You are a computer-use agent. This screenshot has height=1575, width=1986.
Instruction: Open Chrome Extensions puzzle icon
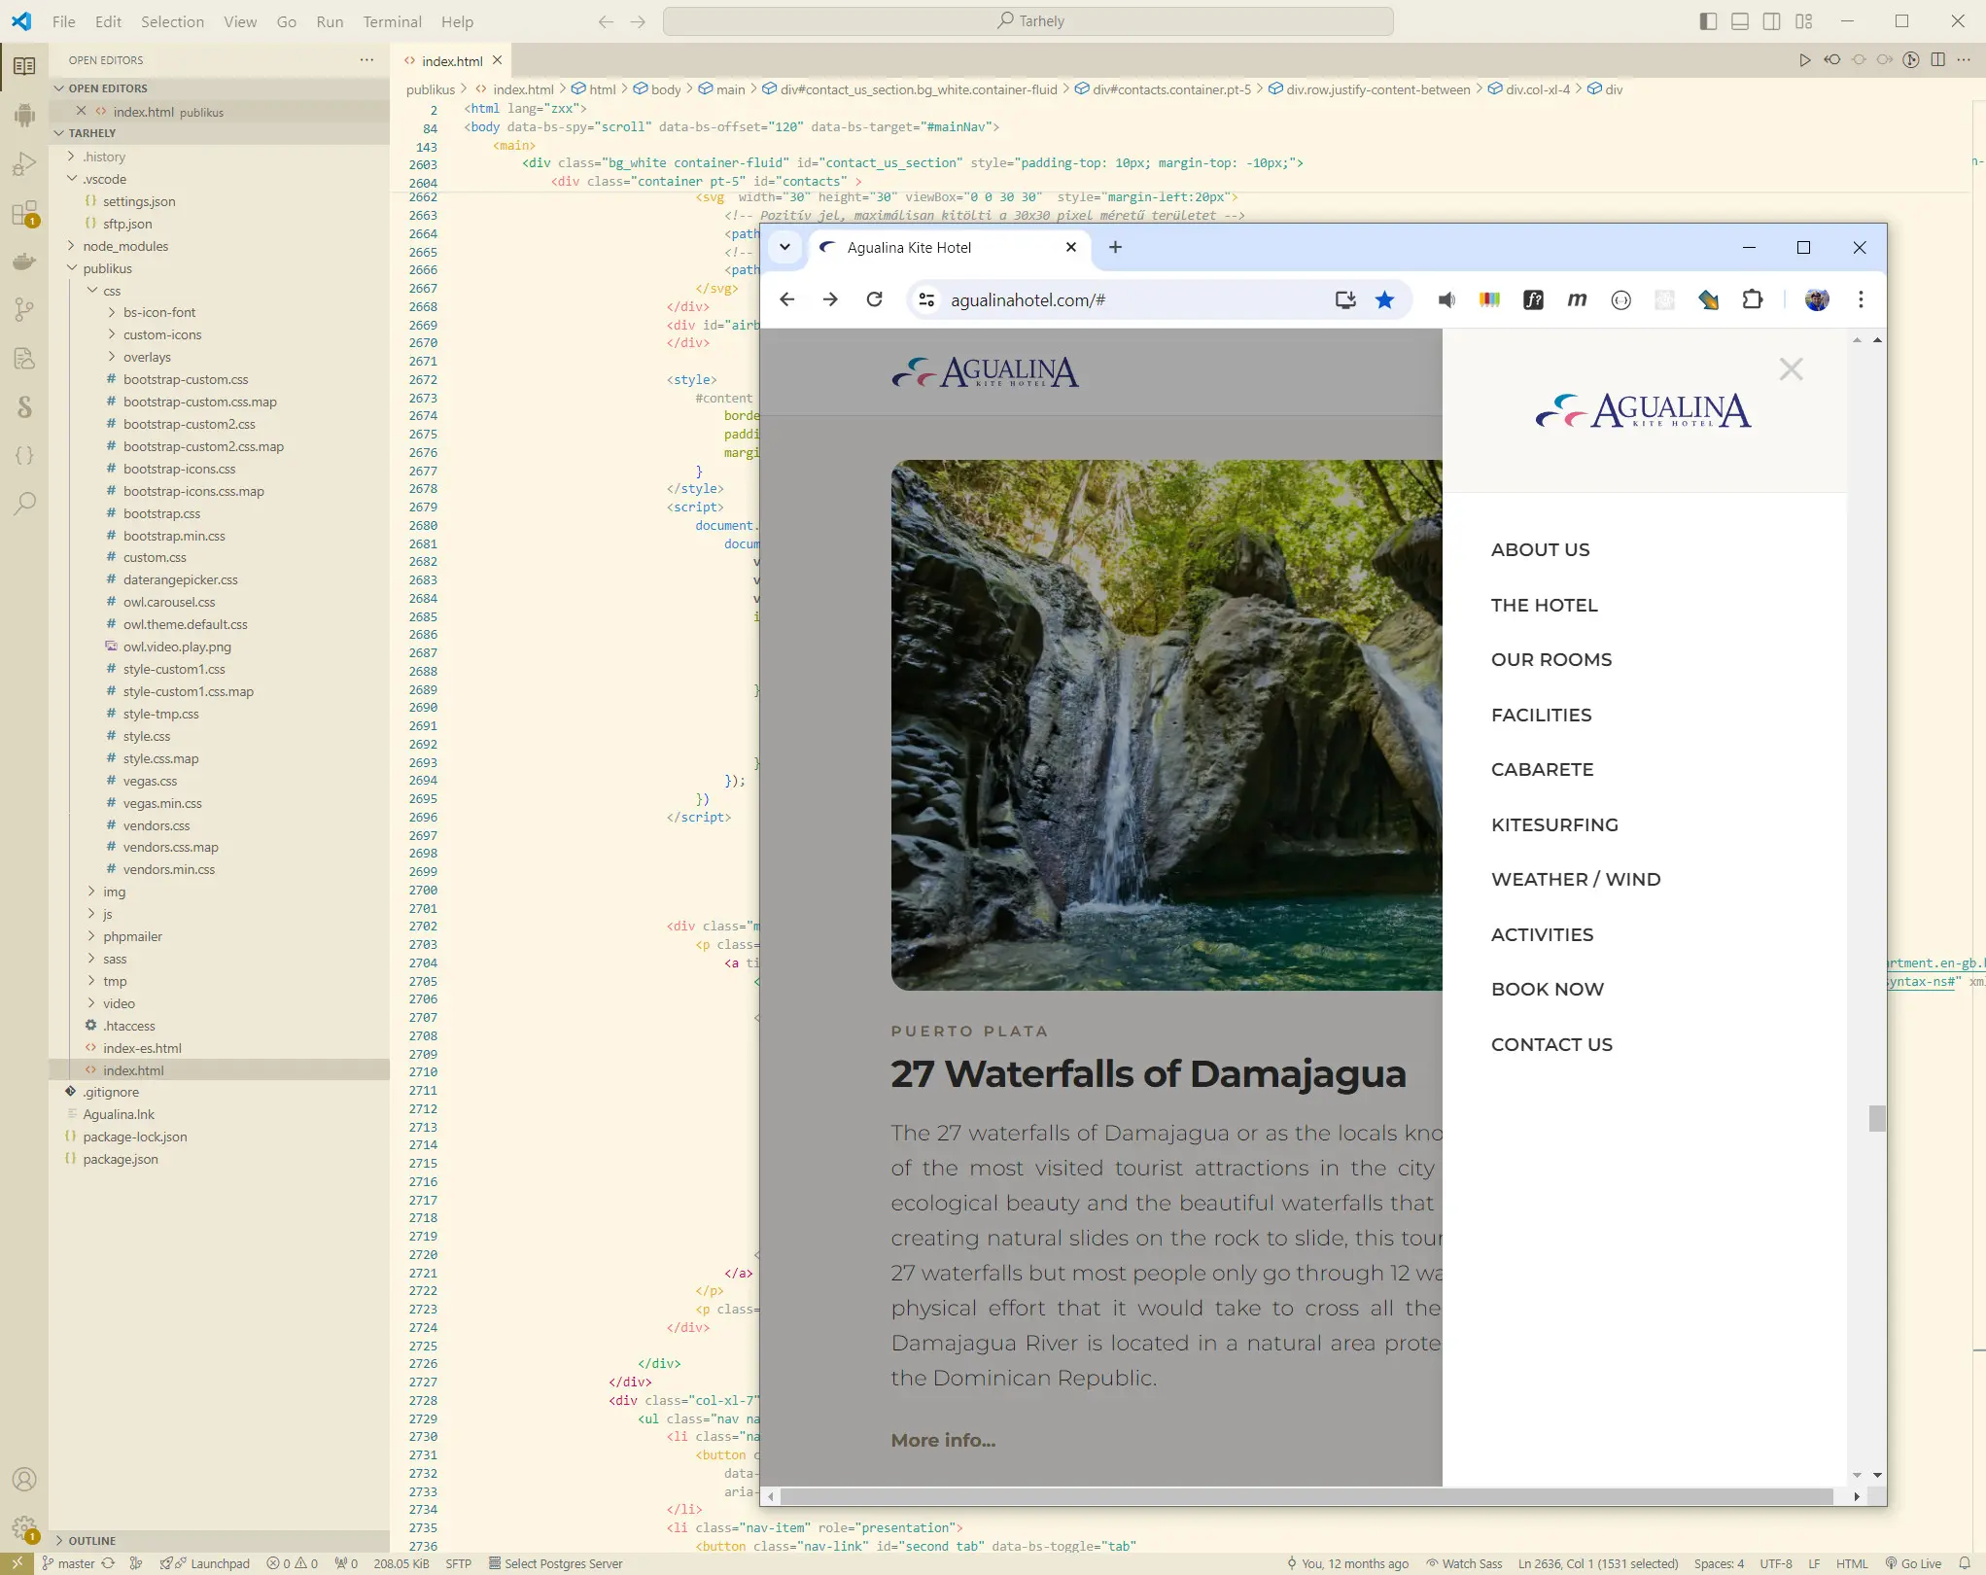click(1752, 300)
